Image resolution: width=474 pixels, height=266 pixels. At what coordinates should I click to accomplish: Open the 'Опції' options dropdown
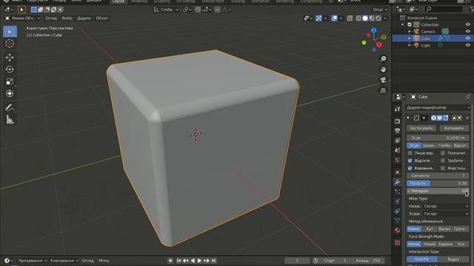[x=380, y=10]
